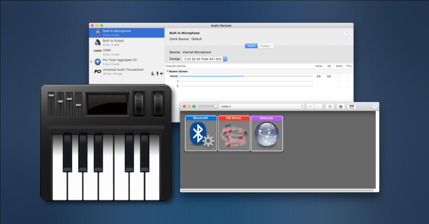The width and height of the screenshot is (429, 224).
Task: Expand the Pro Tools Aggregate I/O device
Action: click(x=91, y=62)
